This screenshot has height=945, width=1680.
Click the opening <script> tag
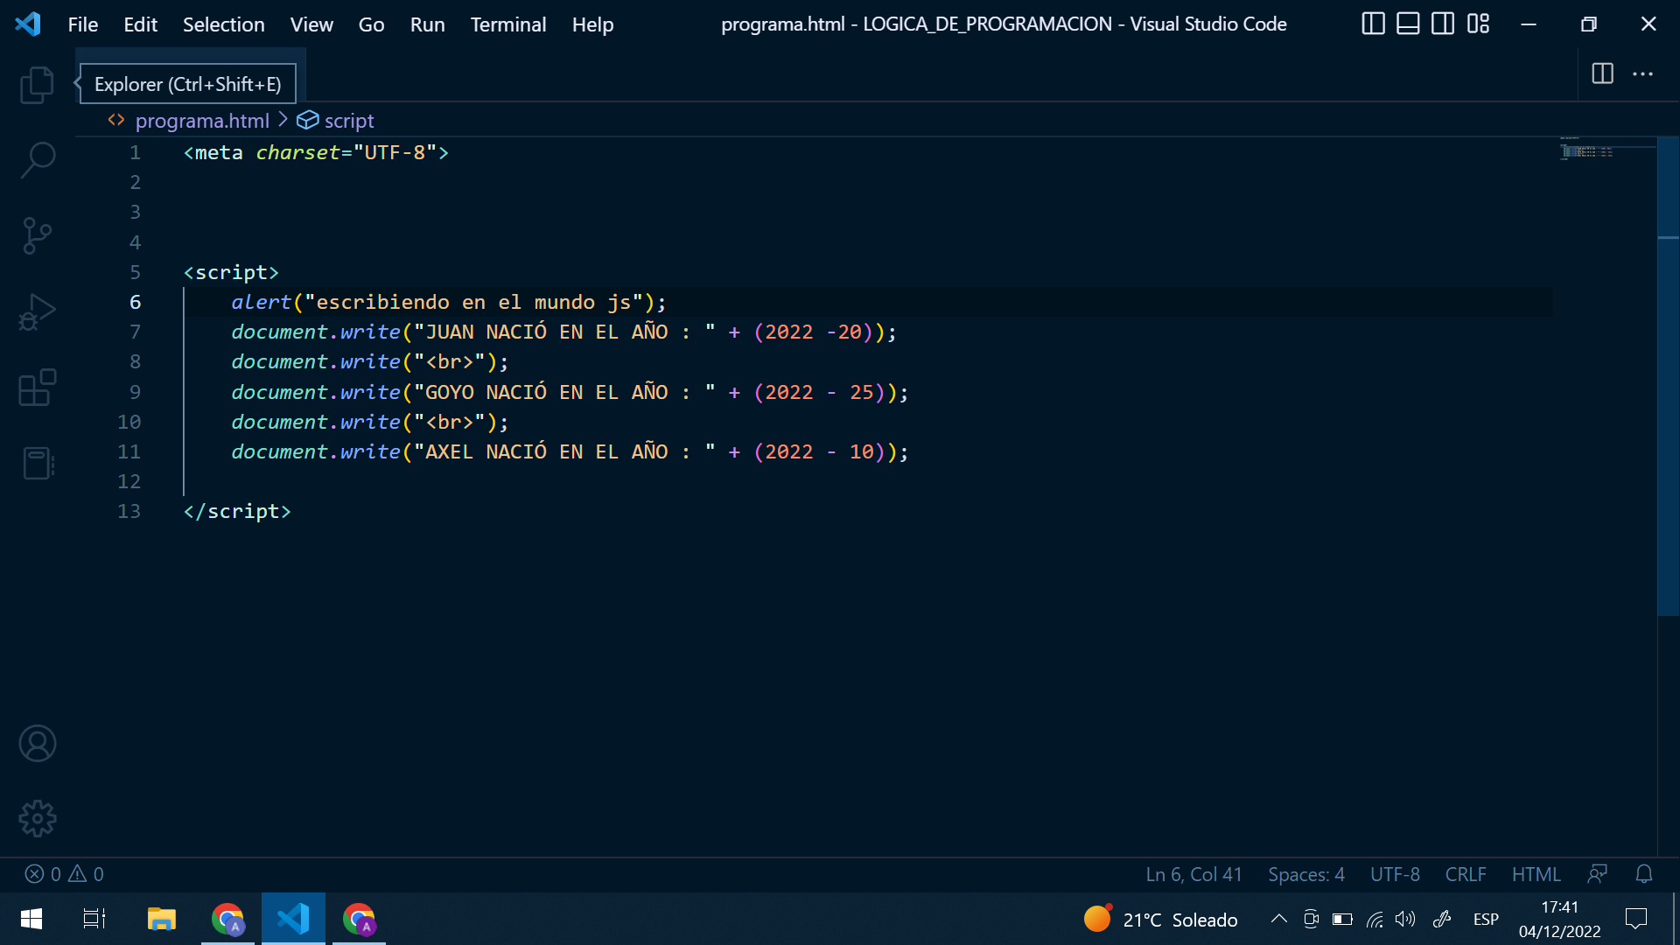(231, 272)
